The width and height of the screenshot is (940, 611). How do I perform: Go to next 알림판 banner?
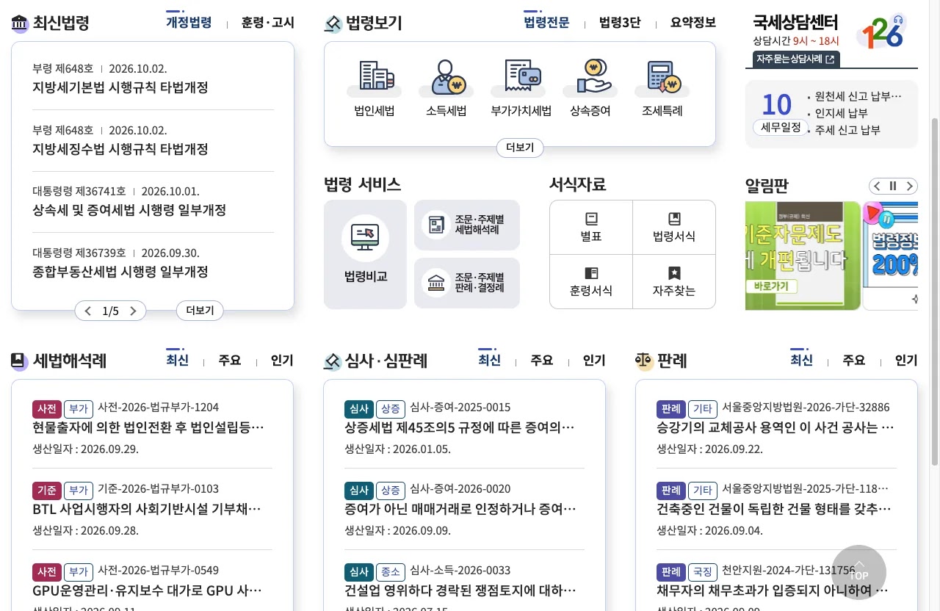910,186
